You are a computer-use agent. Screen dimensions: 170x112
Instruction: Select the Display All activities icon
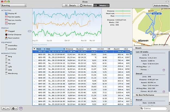point(6,13)
